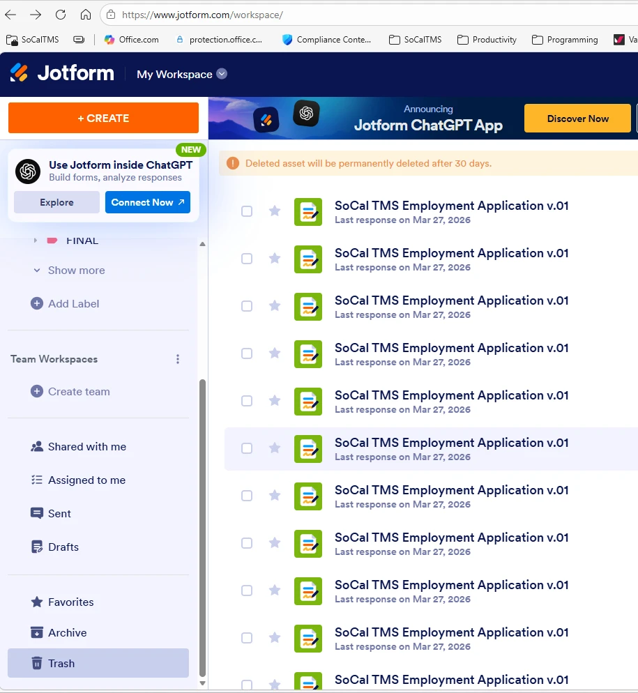Tick the checkbox of the fifth listed form
The width and height of the screenshot is (638, 693).
(x=247, y=401)
